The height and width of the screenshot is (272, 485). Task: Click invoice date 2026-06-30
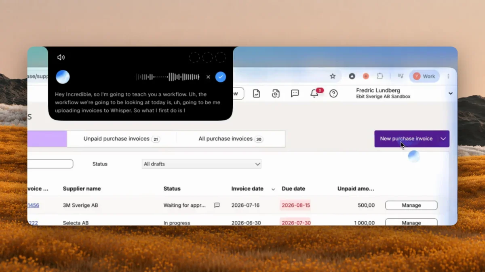point(247,223)
